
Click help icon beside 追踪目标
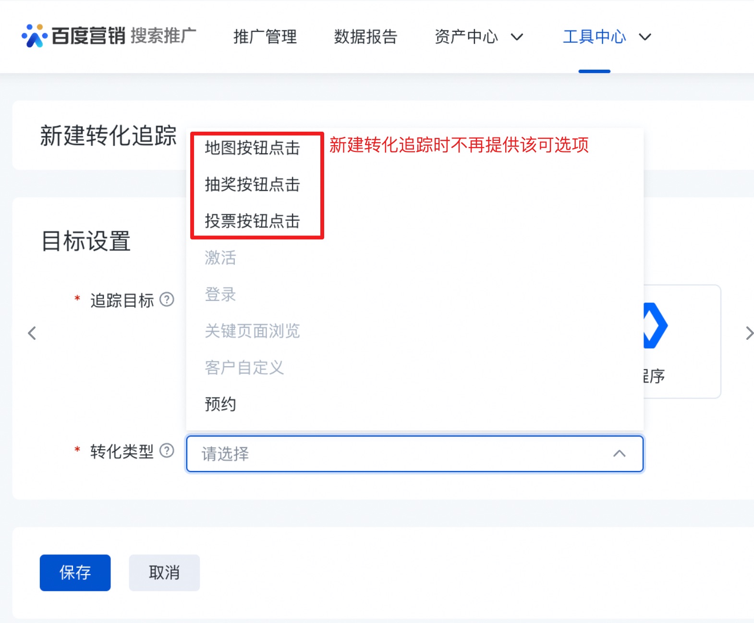click(167, 300)
